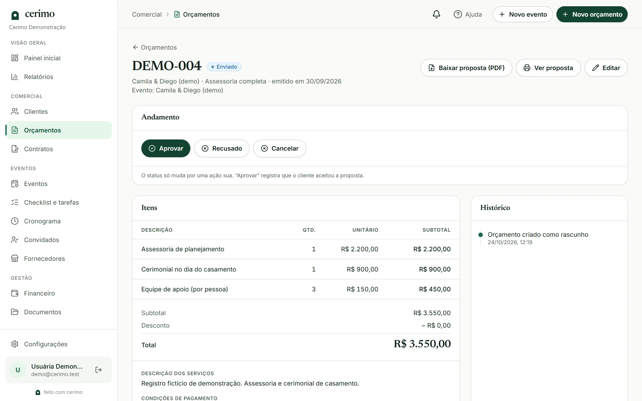Click the Cancelar button
642x401 pixels.
(x=280, y=149)
